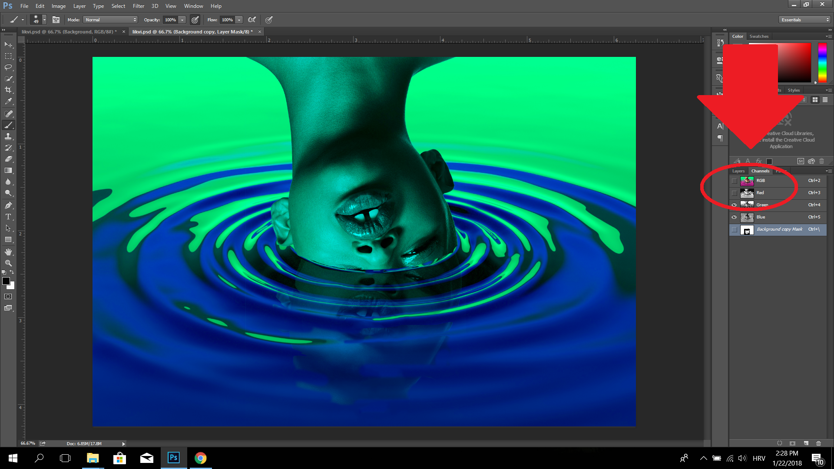This screenshot has width=834, height=469.
Task: Click the foreground color swatch
Action: click(6, 281)
